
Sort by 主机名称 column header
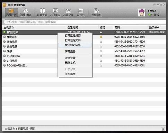(34, 27)
